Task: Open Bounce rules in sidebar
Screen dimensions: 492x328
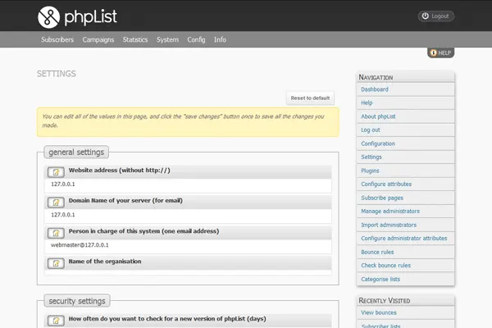Action: point(377,252)
